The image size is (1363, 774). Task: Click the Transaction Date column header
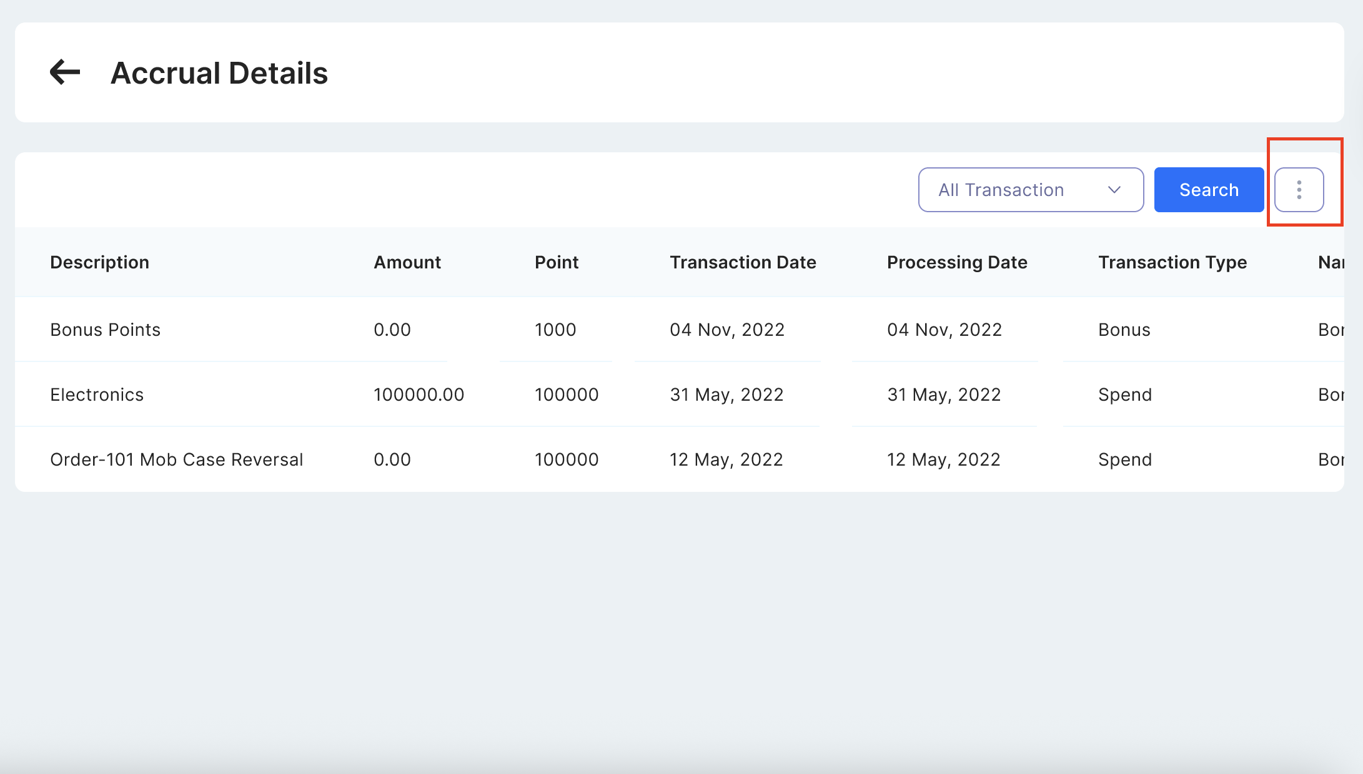[743, 262]
